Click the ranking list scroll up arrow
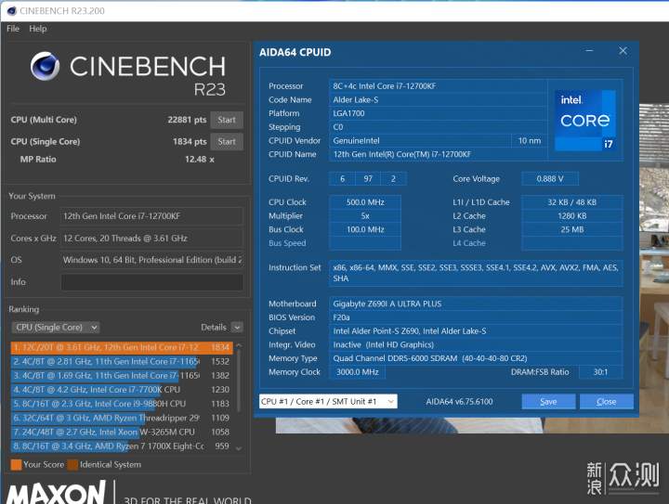 click(239, 345)
